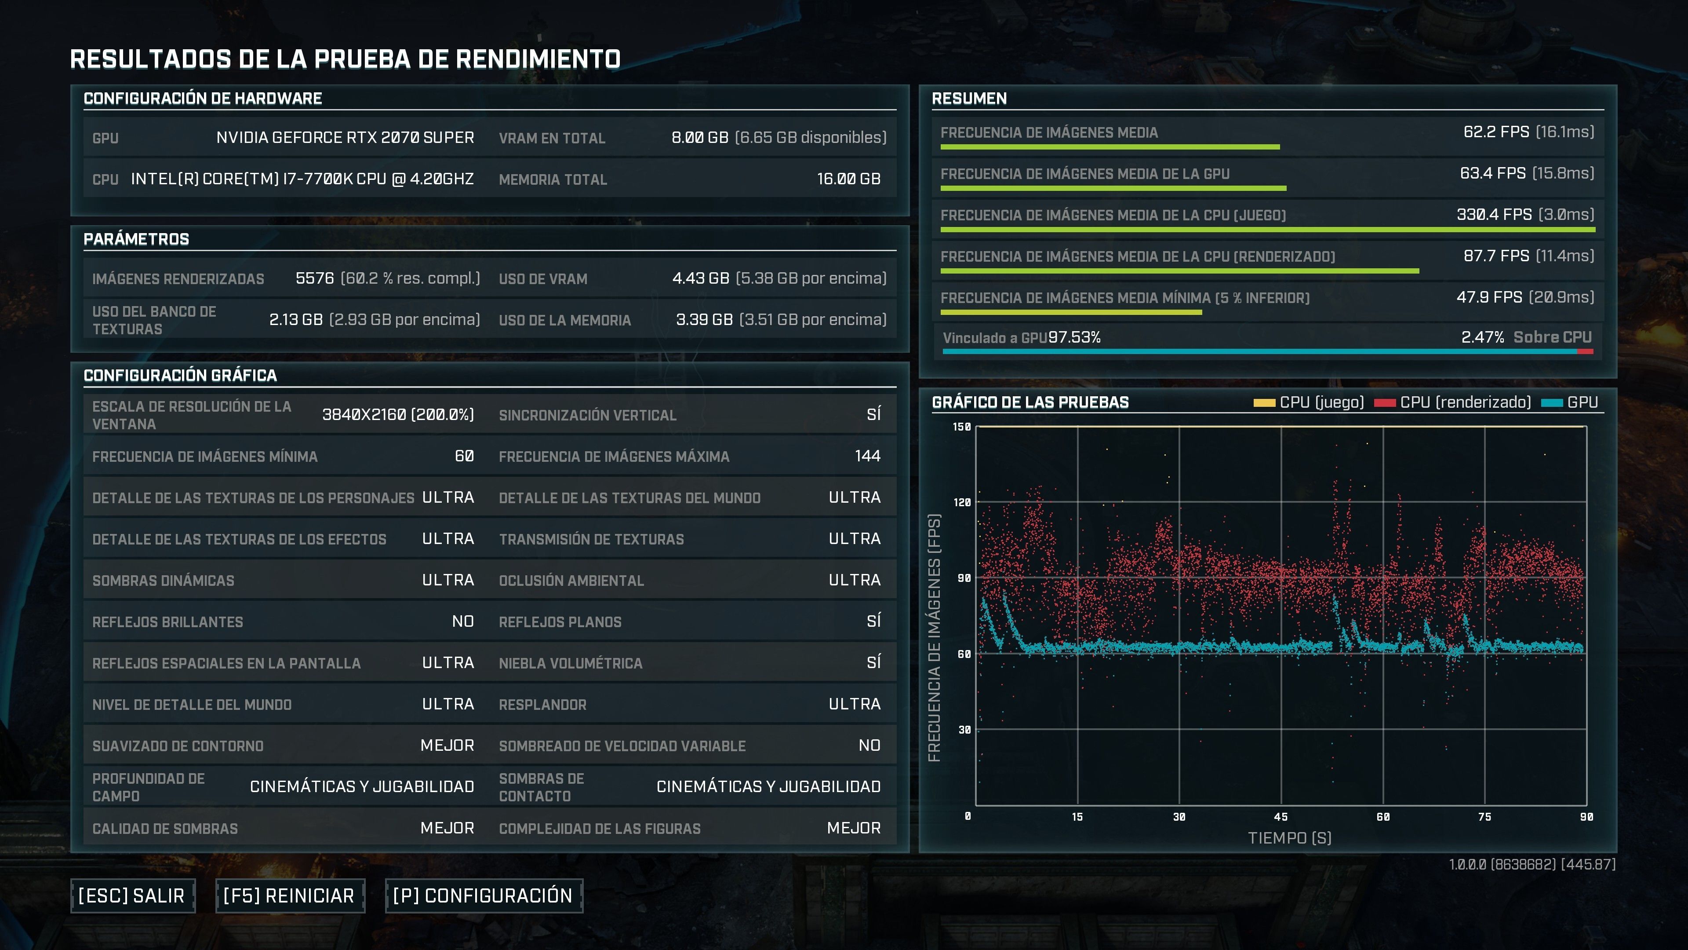Click the Resumen panel header
Screen dimensions: 1688x950
[969, 99]
